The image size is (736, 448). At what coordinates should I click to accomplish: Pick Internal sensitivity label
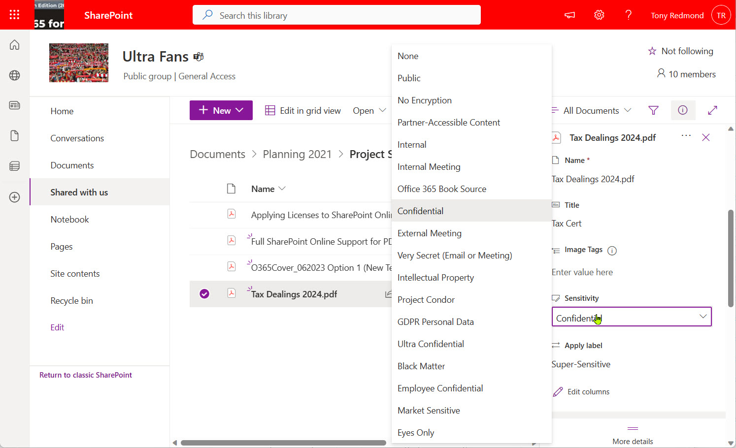pyautogui.click(x=471, y=145)
